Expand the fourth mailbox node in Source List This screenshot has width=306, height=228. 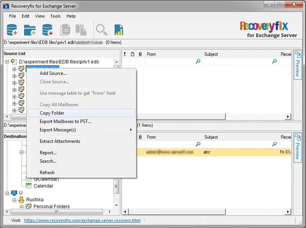(x=14, y=90)
